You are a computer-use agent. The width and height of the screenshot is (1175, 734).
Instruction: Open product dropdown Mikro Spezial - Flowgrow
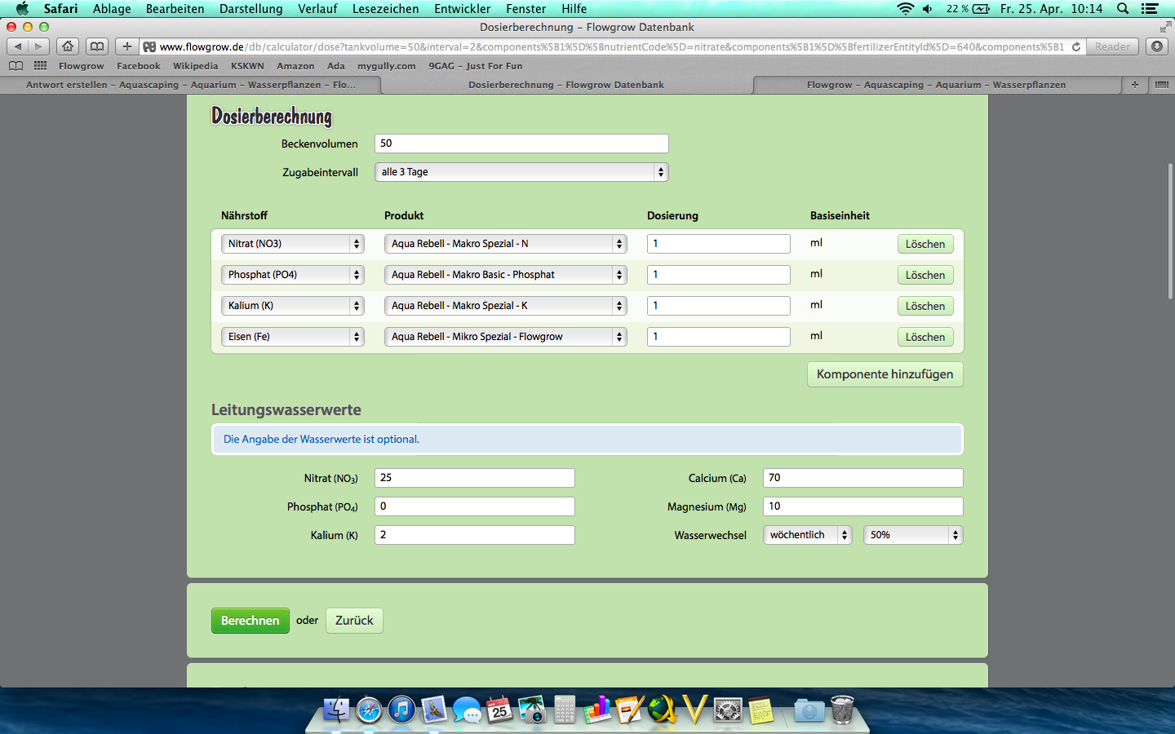tap(505, 337)
